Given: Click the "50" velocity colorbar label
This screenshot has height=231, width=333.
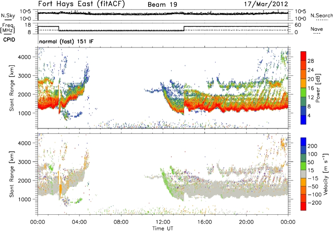Looking at the screenshot, I should click(x=311, y=162).
